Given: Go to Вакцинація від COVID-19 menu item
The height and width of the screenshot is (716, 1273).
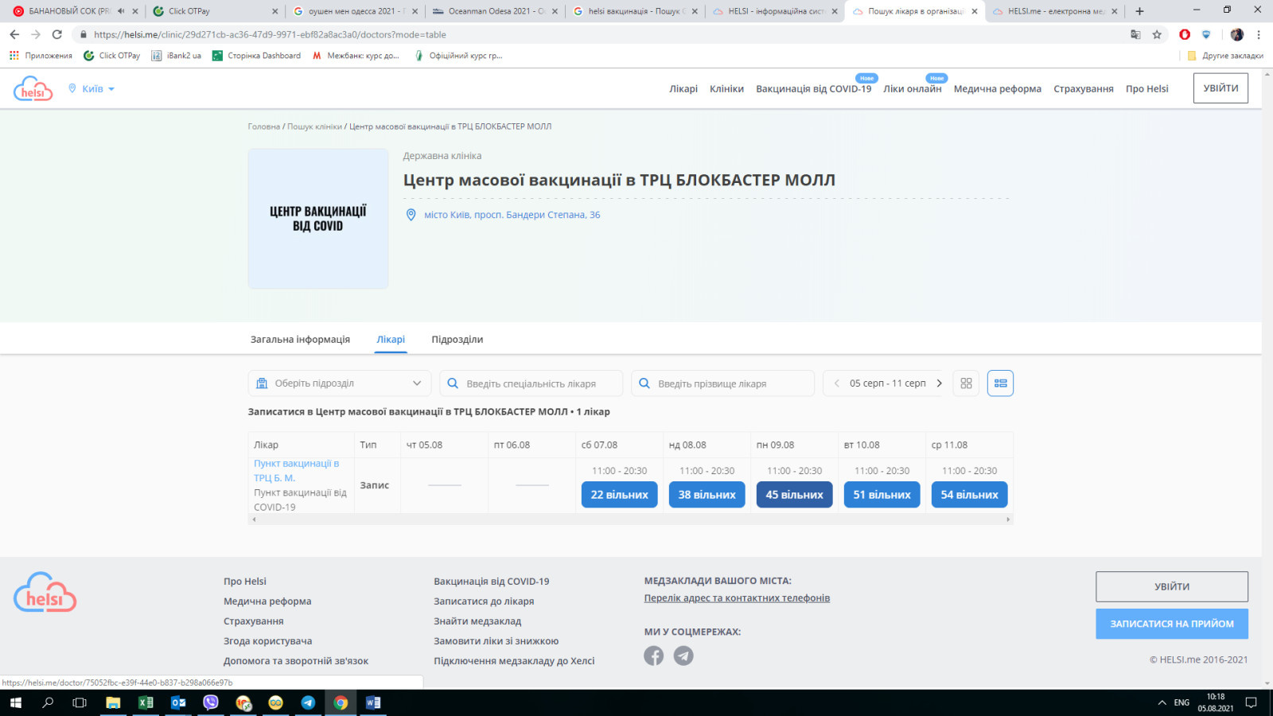Looking at the screenshot, I should pyautogui.click(x=813, y=88).
